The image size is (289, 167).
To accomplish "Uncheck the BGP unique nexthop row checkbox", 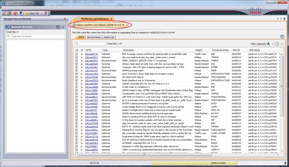I will [76, 54].
